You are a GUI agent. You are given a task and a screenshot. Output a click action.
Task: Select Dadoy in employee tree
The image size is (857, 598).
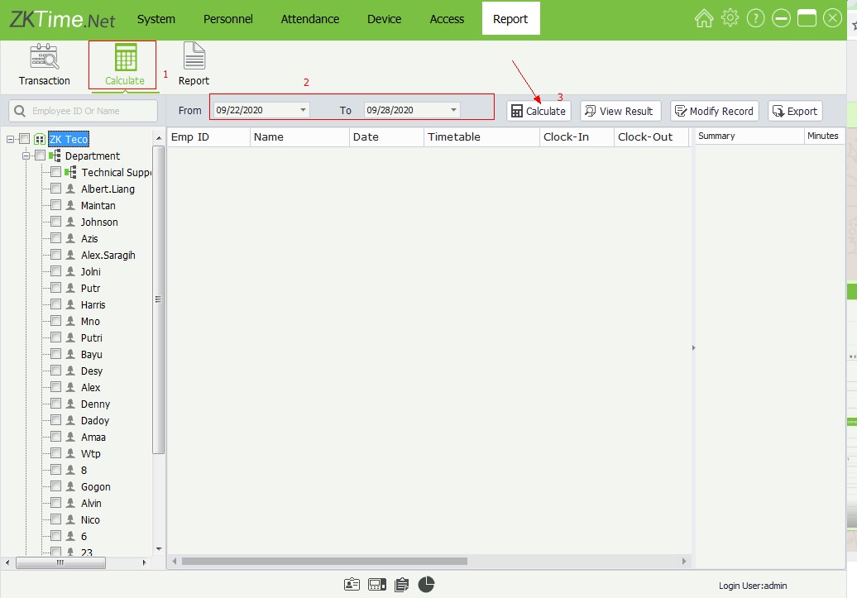tap(95, 420)
